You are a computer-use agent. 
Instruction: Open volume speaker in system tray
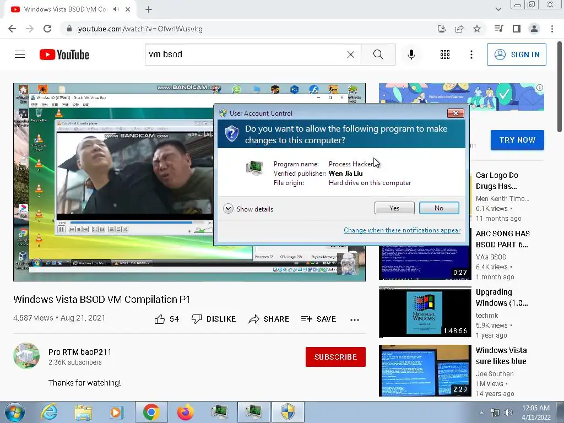click(508, 413)
